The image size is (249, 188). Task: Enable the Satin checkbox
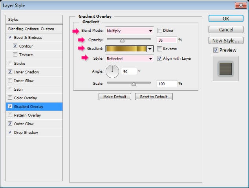coord(10,89)
